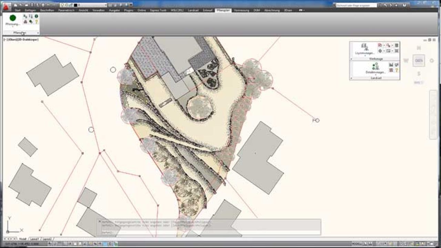Open the red AutoCAD application menu
441x248 pixels.
(7, 6)
